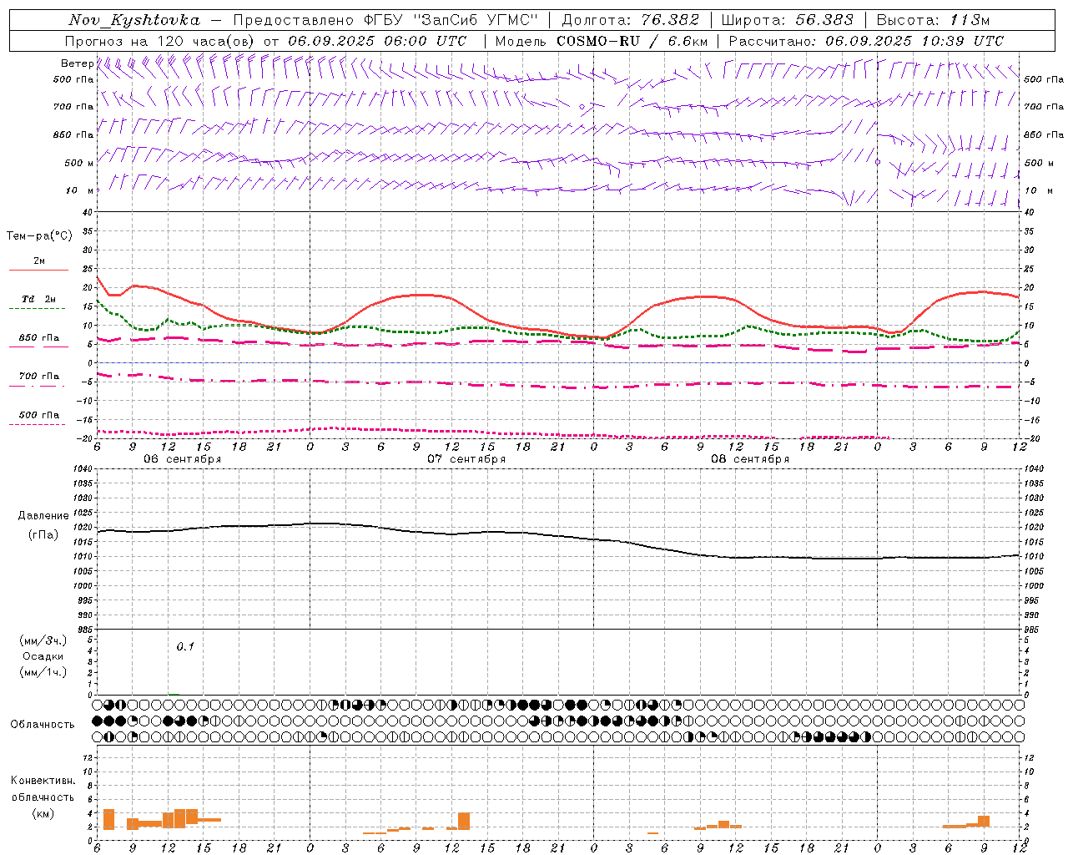Click the 06 сентября date label
The width and height of the screenshot is (1068, 855).
coord(182,459)
